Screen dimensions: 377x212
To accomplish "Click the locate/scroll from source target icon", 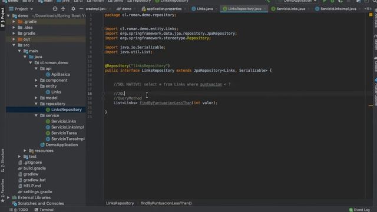I will (x=55, y=9).
